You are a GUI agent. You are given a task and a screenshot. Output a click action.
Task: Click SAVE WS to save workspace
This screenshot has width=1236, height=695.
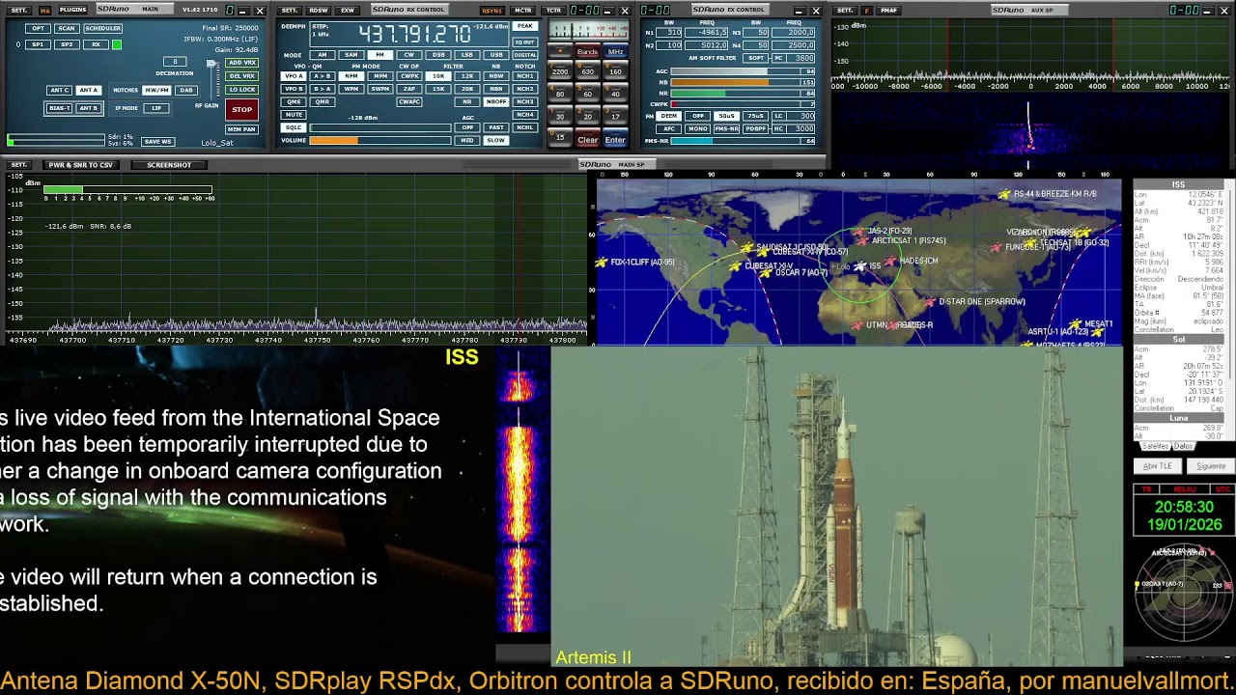coord(157,142)
